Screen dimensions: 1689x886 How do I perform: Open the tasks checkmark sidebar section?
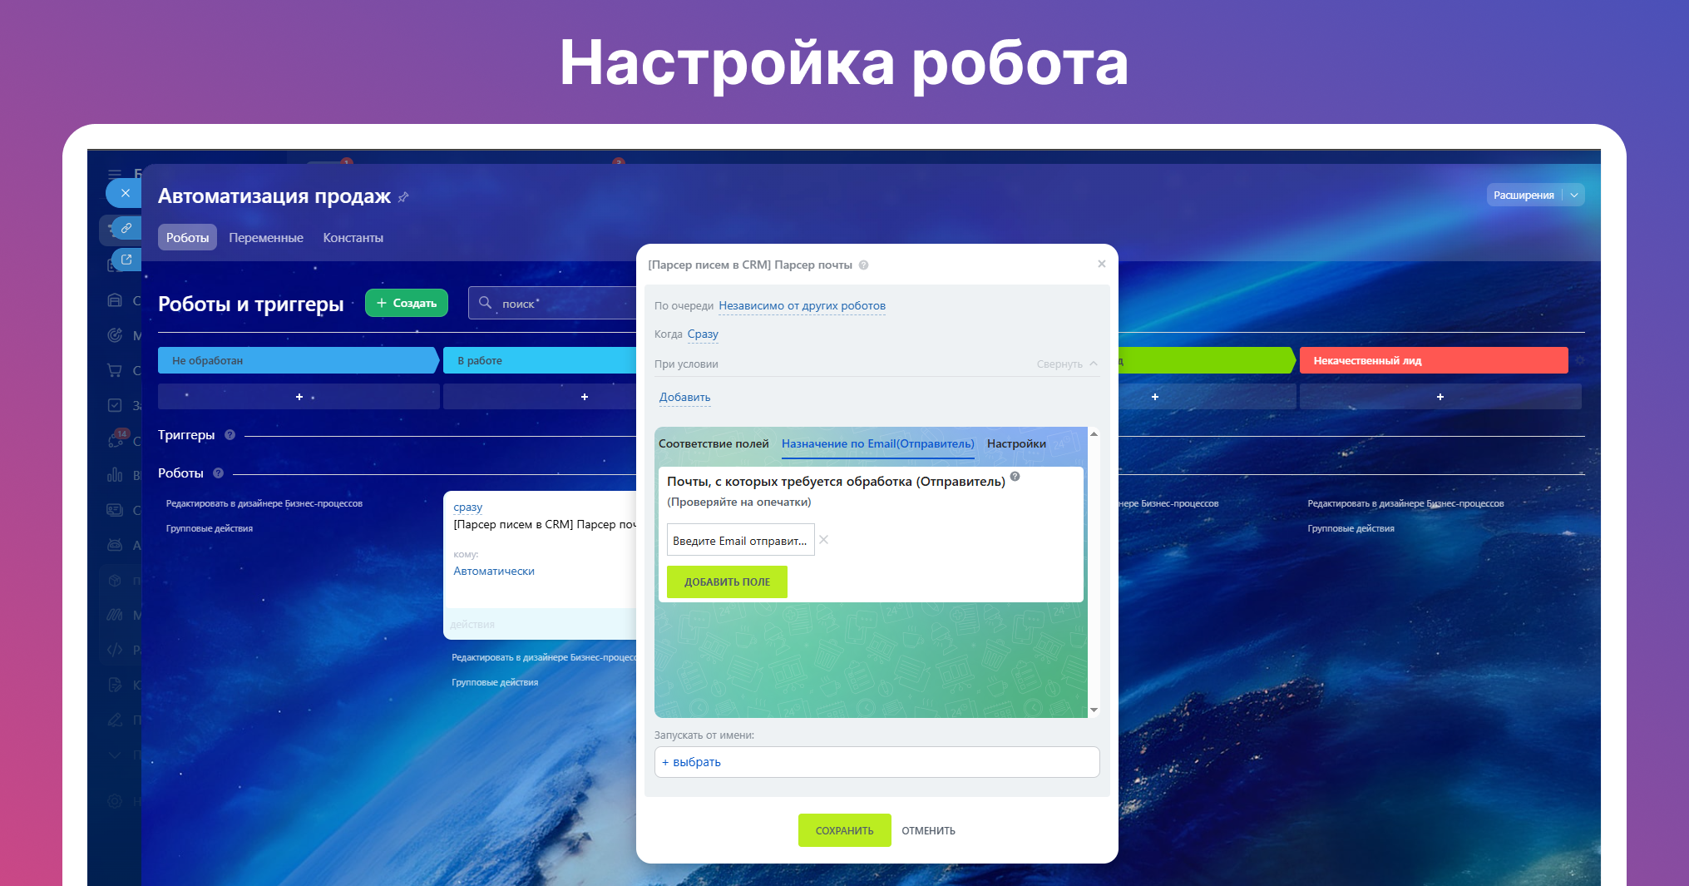115,405
